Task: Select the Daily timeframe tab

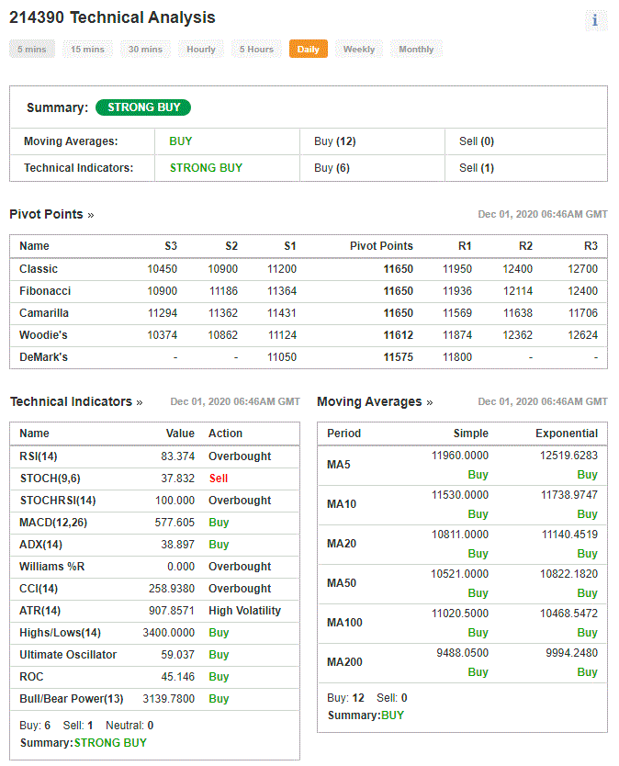Action: click(309, 50)
